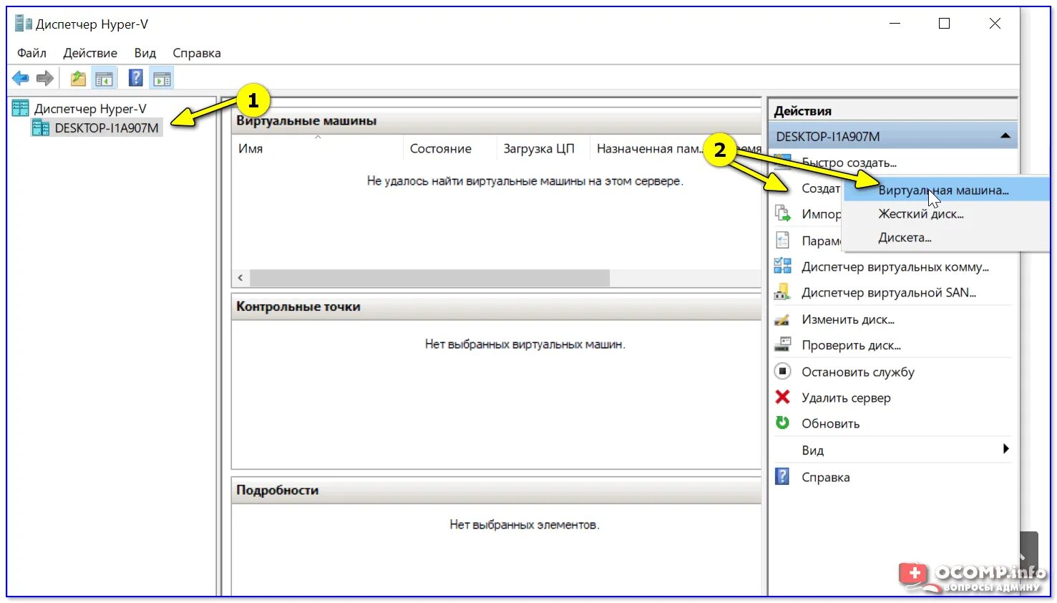Choose Виртуальная машина... from submenu
This screenshot has width=1057, height=603.
click(945, 190)
